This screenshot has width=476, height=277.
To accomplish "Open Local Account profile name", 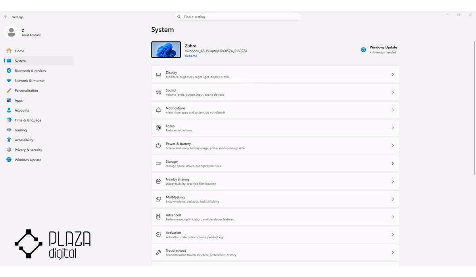I will (31, 35).
